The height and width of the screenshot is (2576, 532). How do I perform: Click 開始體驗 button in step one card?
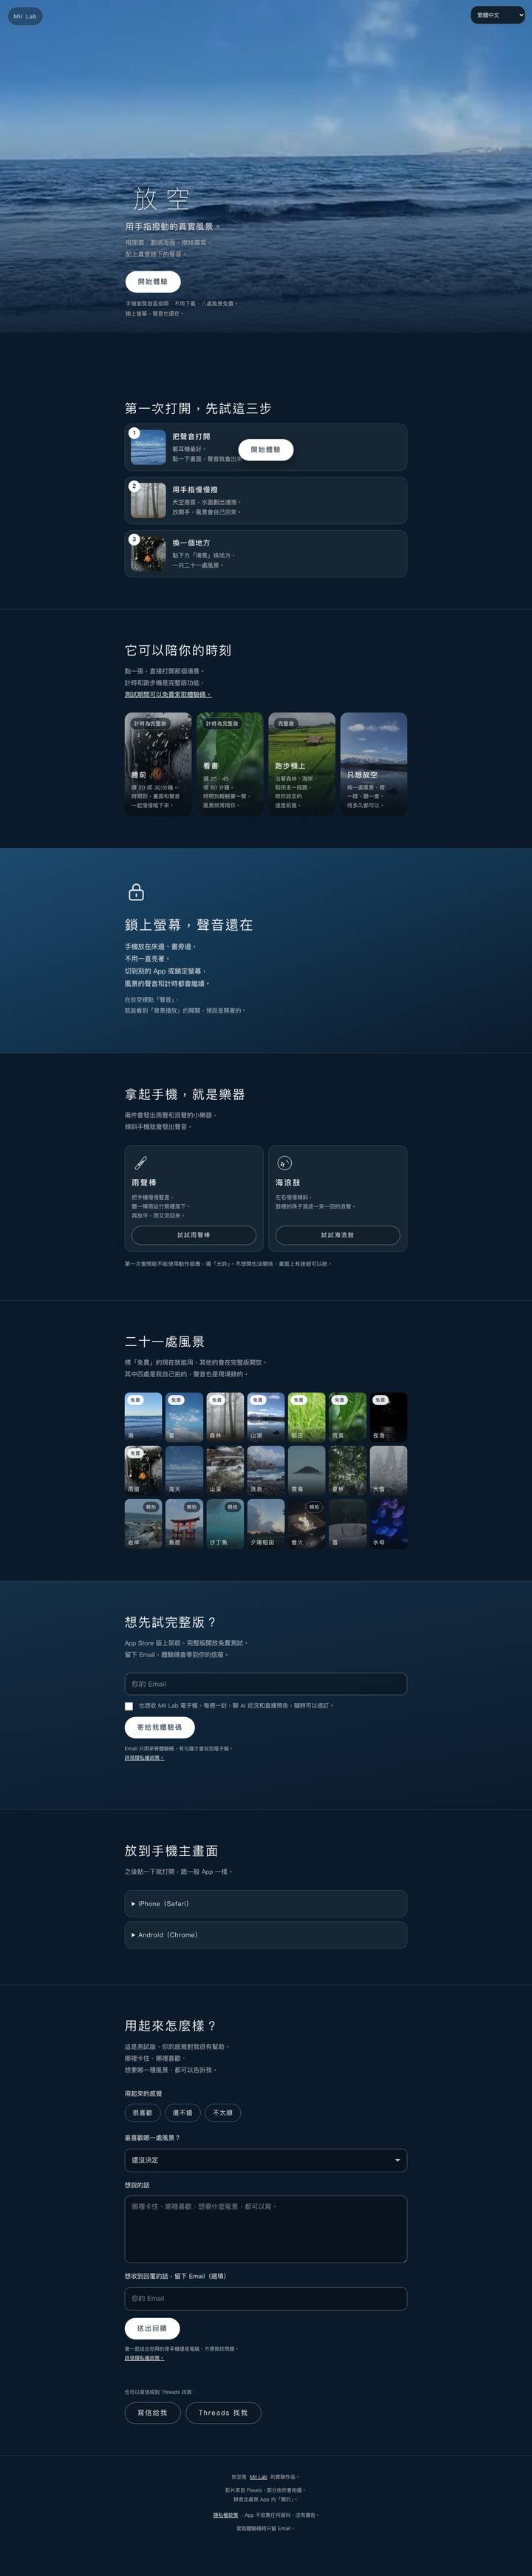tap(266, 450)
